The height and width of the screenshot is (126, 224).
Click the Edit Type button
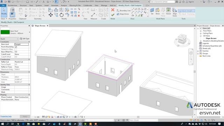click(24, 39)
